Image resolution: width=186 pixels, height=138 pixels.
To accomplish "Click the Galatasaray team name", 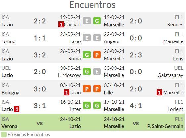I will 170,75.
